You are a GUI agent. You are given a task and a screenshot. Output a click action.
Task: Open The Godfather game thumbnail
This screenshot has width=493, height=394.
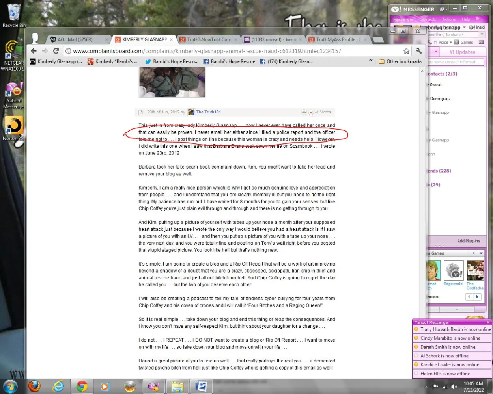[475, 270]
